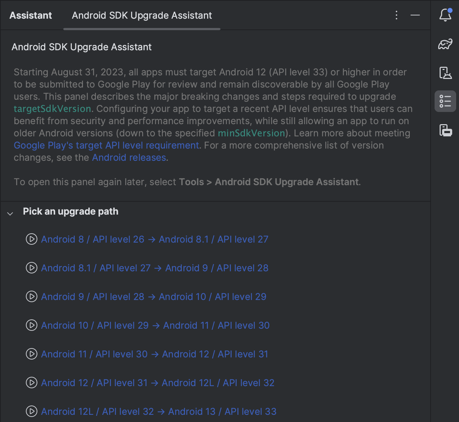Open the Android releases link
This screenshot has width=459, height=422.
click(129, 158)
